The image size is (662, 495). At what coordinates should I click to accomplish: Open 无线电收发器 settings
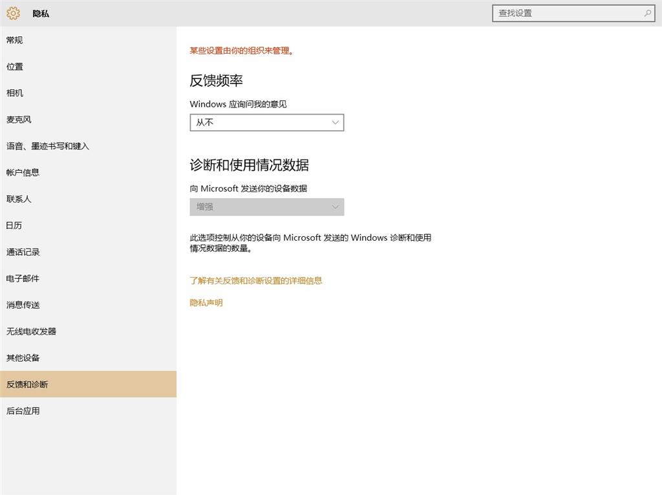click(88, 331)
